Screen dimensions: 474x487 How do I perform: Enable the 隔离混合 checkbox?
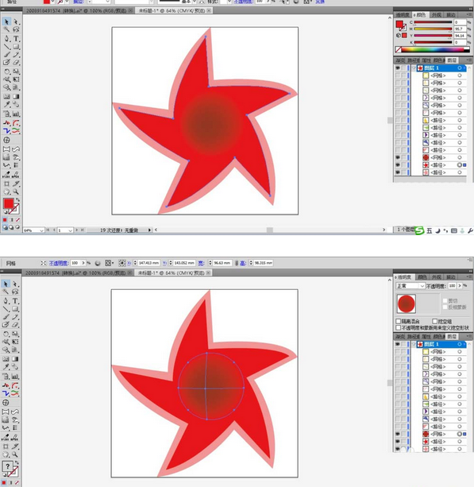pos(399,321)
